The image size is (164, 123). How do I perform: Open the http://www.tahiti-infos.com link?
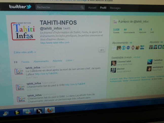click(x=55, y=43)
